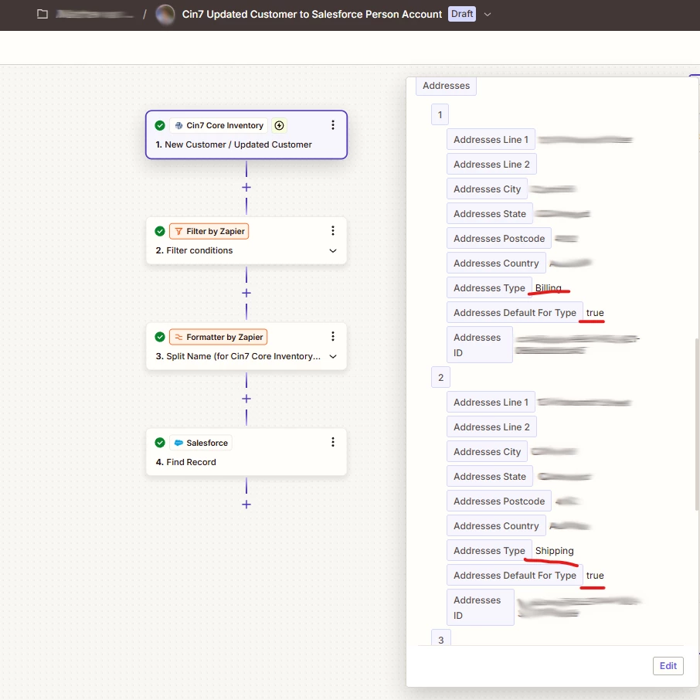This screenshot has height=700, width=700.
Task: Click Addresses State in entry 2
Action: 490,477
